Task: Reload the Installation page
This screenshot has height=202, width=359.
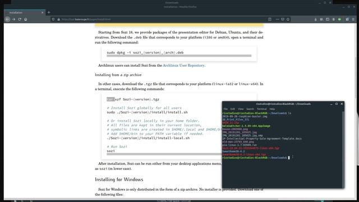Action: pyautogui.click(x=20, y=20)
